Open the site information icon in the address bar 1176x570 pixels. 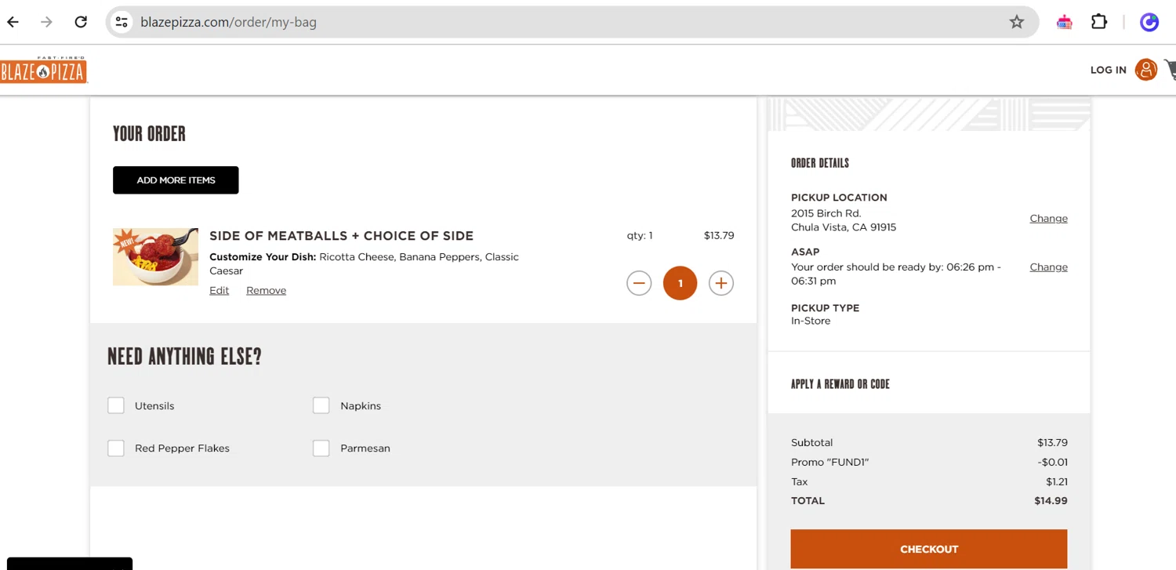pos(122,22)
